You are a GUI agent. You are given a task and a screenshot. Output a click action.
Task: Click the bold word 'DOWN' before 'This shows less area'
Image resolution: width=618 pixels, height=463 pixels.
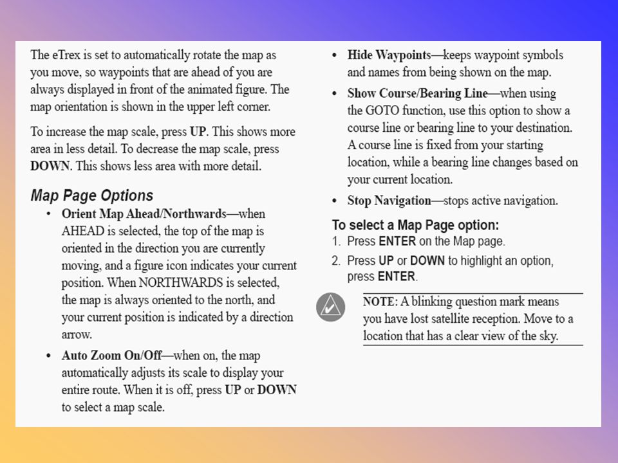[50, 166]
